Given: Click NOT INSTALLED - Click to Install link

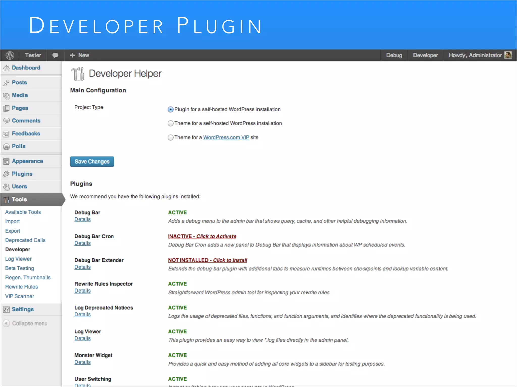Looking at the screenshot, I should 208,260.
